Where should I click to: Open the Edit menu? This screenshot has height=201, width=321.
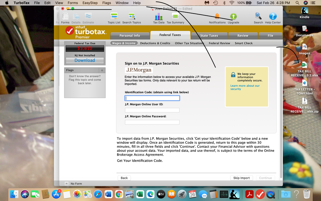pos(47,3)
